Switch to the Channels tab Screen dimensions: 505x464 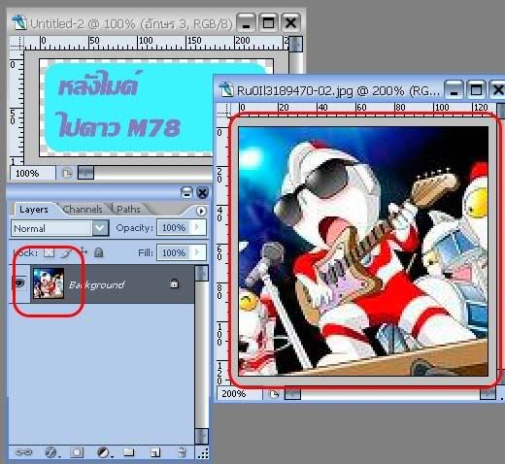pyautogui.click(x=83, y=210)
